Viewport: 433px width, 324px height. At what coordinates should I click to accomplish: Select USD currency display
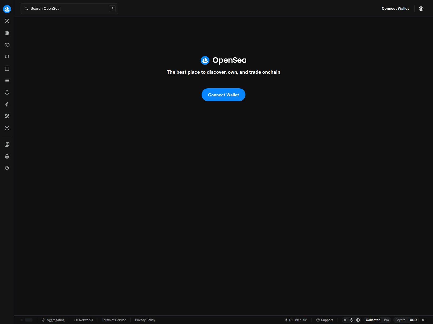(413, 320)
